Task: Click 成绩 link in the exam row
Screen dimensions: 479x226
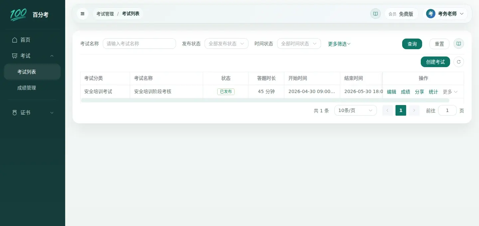Action: 405,92
